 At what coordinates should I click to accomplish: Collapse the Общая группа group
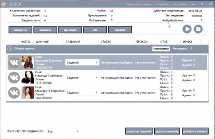point(10,49)
